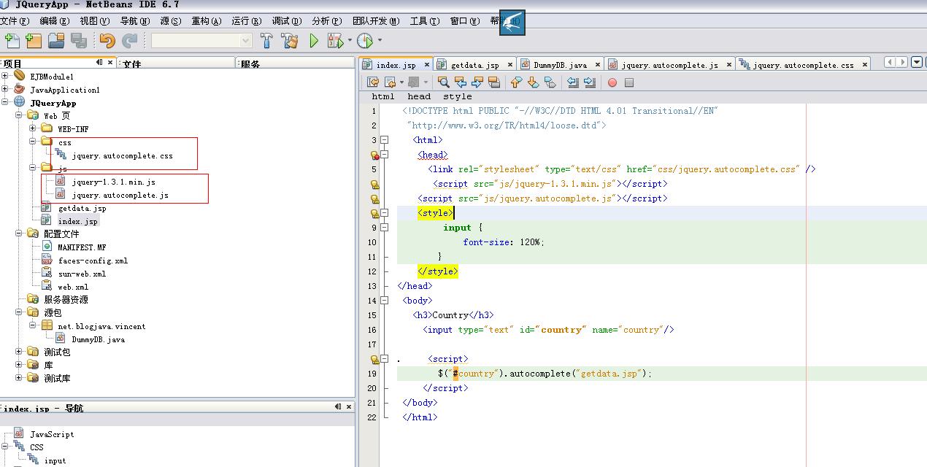927x467 pixels.
Task: Expand the JavaApplication1 project node
Action: point(5,90)
